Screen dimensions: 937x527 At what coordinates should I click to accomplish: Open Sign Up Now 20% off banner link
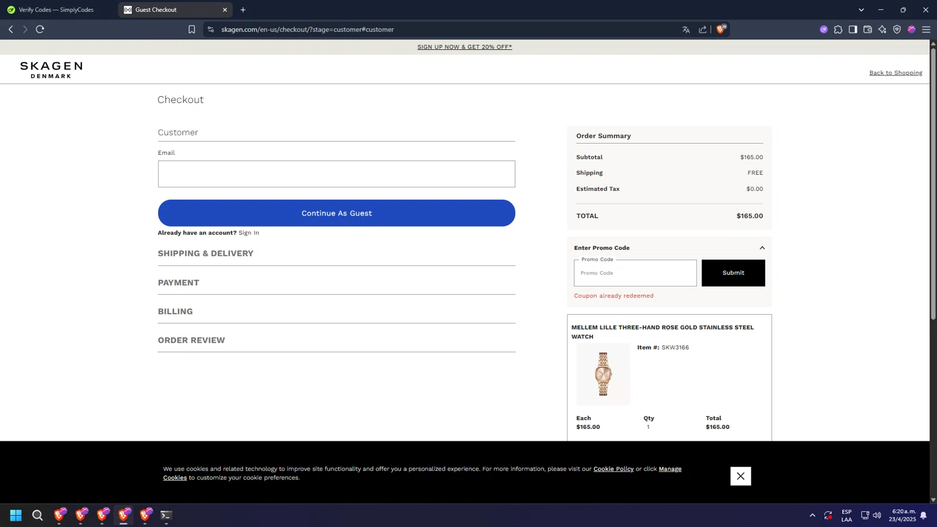[465, 47]
